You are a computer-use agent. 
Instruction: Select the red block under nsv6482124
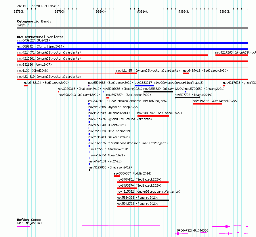point(26,86)
